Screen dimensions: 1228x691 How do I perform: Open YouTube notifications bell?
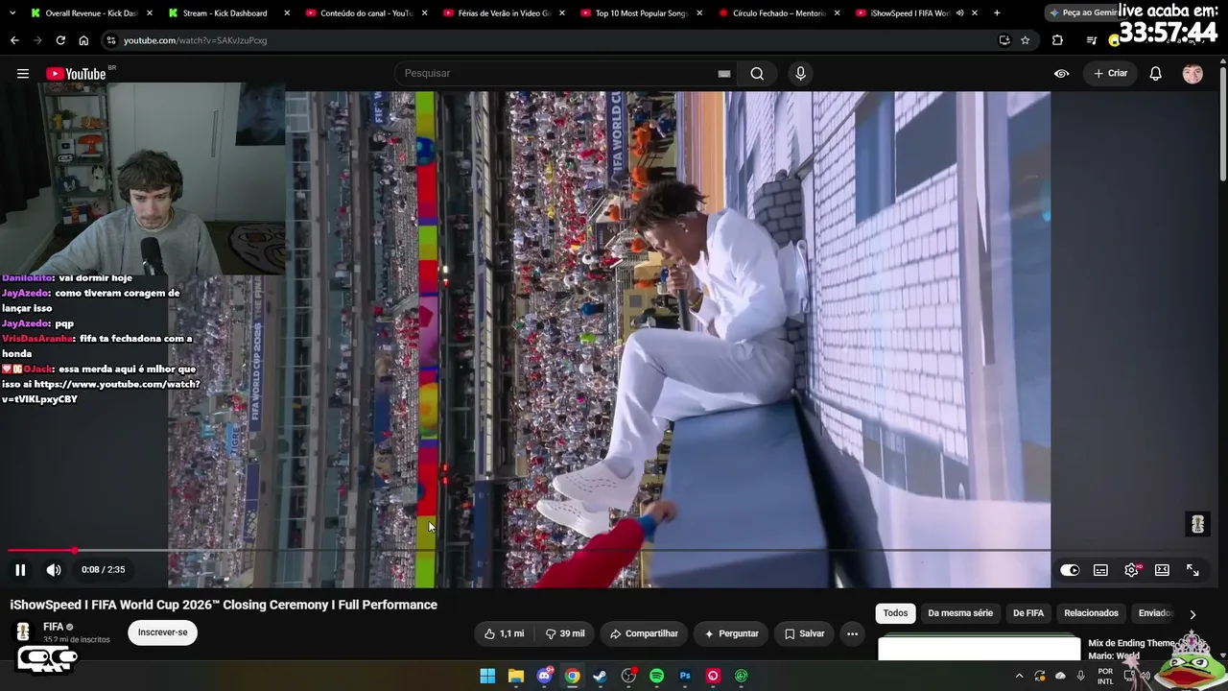point(1156,74)
